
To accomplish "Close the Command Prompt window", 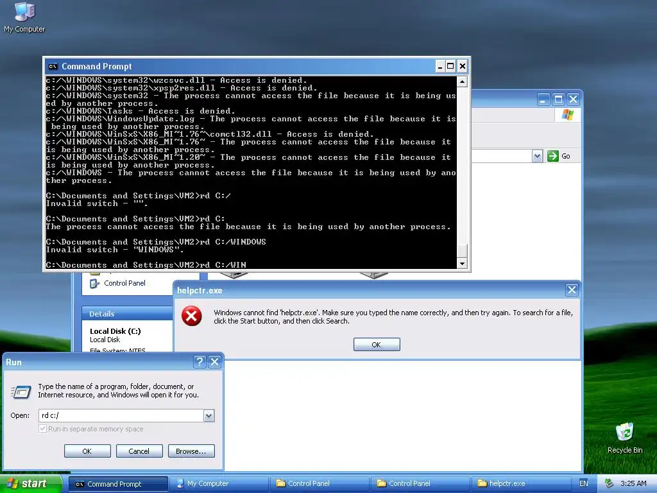I will click(x=462, y=66).
